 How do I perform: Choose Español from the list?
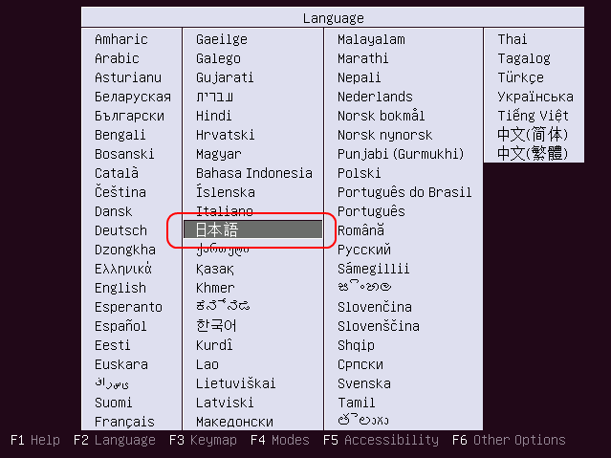tap(120, 326)
